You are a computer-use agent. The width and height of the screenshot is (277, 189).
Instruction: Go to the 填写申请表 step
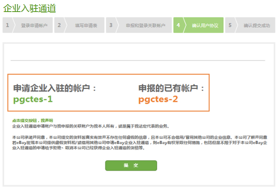click(x=84, y=26)
